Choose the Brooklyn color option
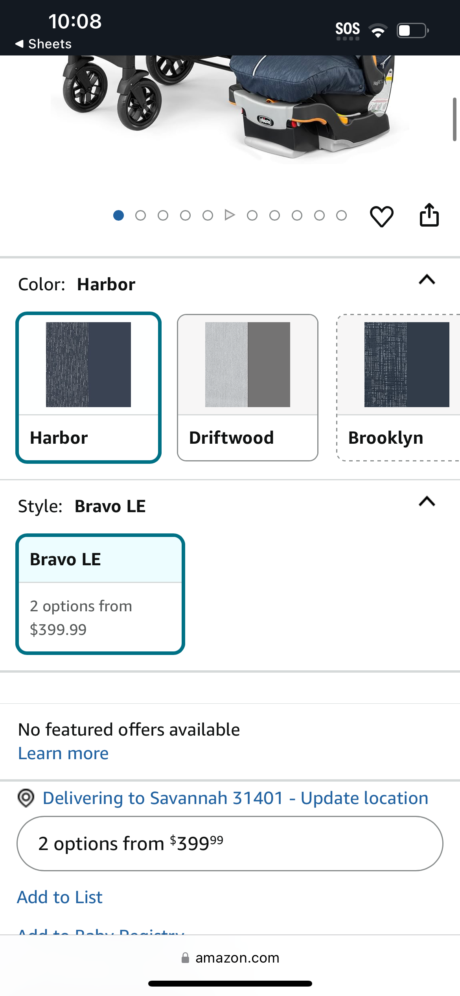 tap(398, 387)
